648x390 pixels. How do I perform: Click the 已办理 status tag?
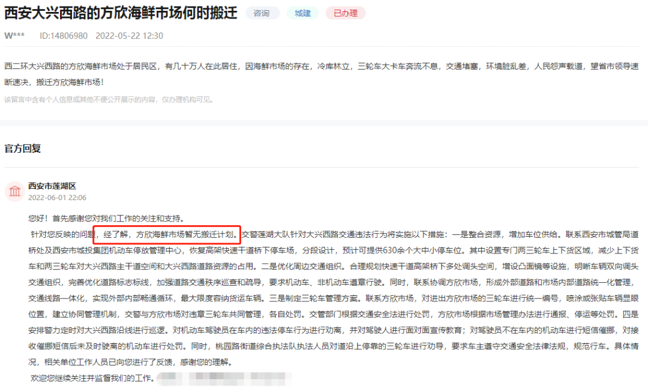click(346, 13)
